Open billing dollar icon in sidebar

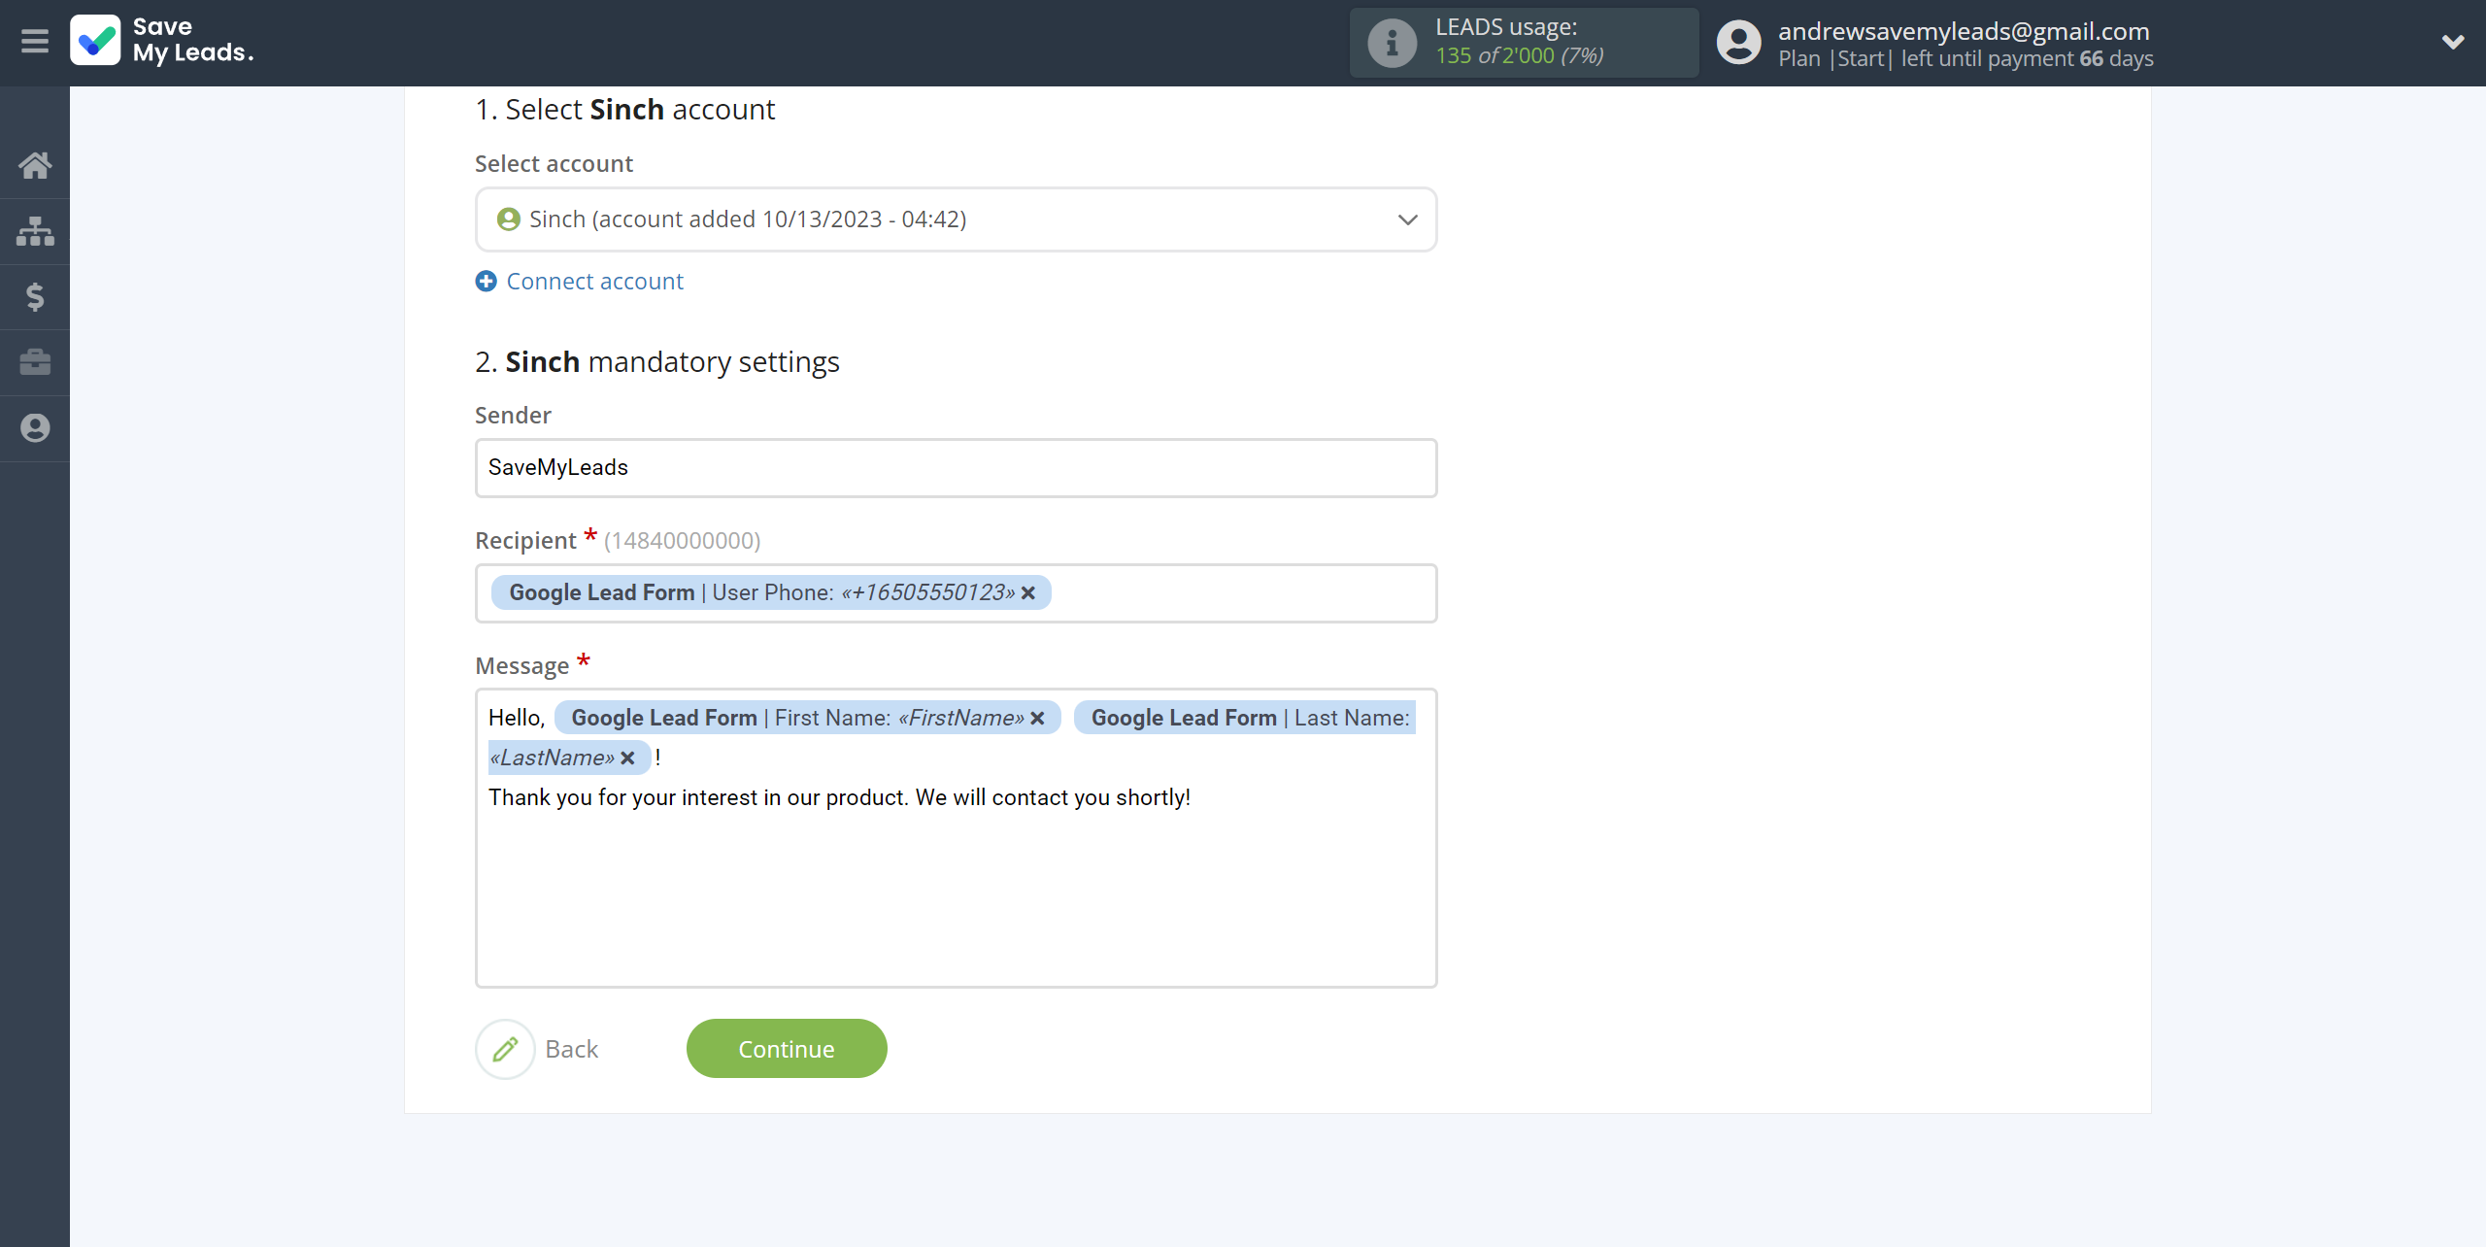[x=35, y=296]
